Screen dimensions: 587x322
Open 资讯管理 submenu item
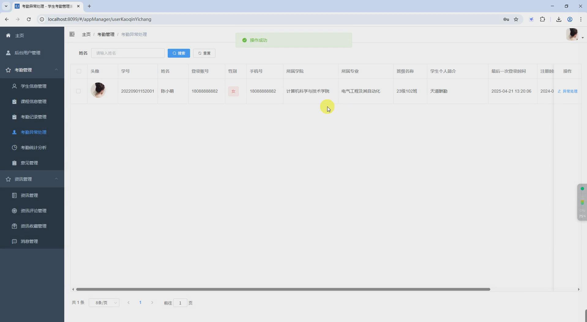click(32, 195)
